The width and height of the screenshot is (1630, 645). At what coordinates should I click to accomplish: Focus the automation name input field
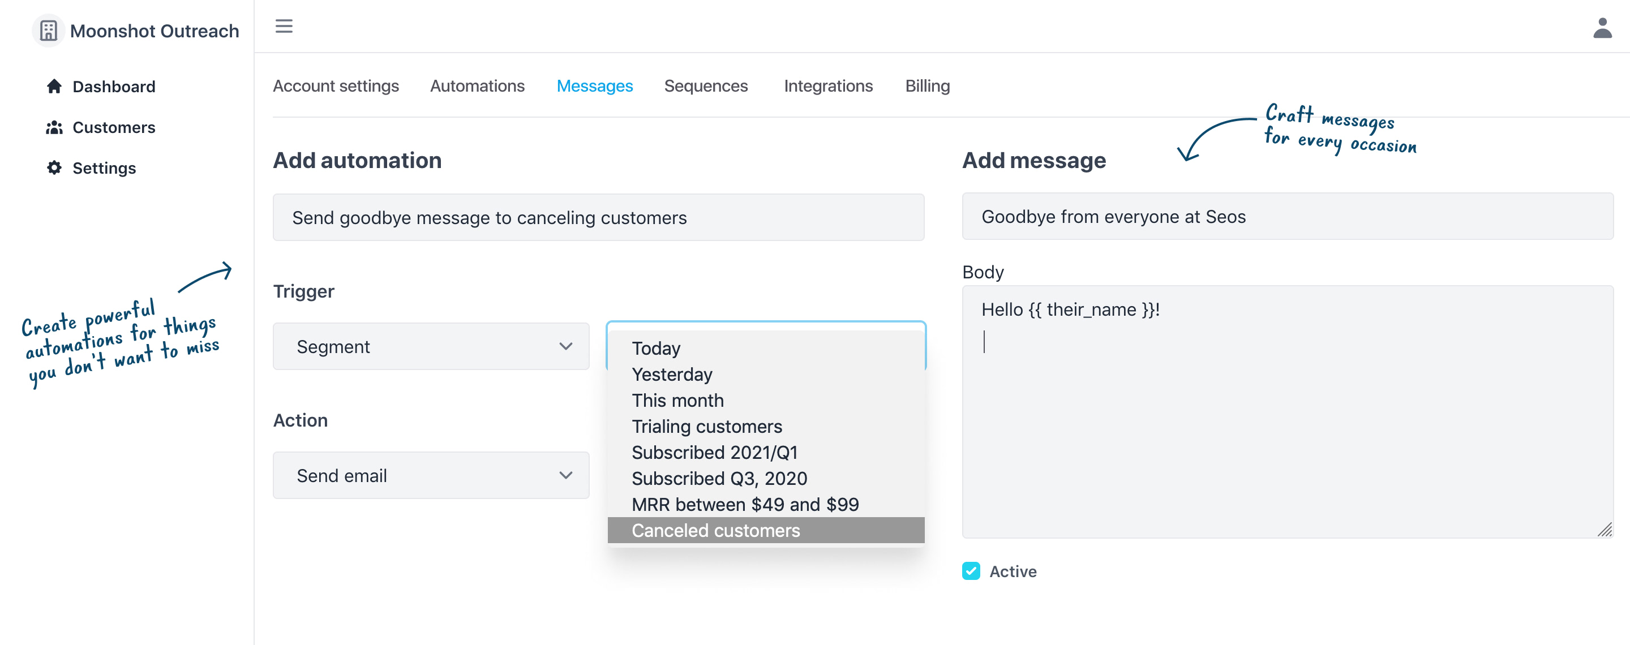(x=598, y=217)
